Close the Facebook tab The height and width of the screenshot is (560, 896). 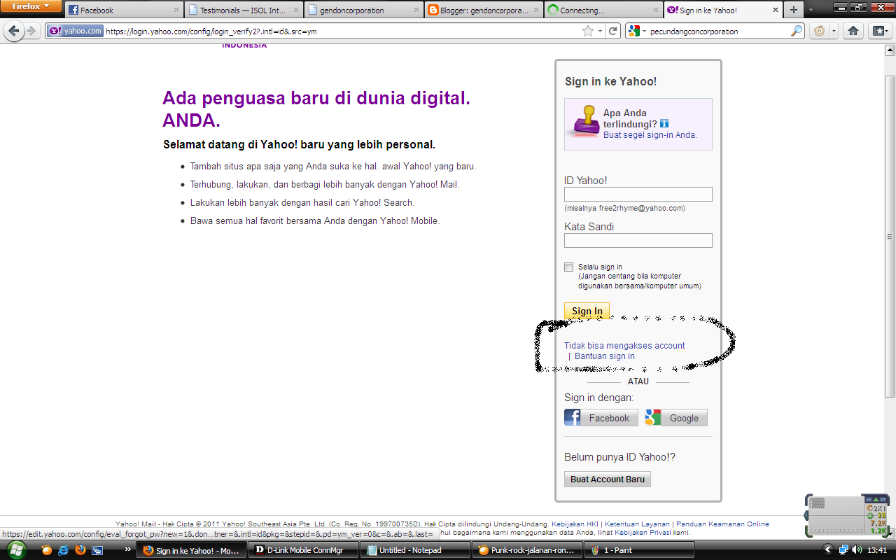click(176, 10)
